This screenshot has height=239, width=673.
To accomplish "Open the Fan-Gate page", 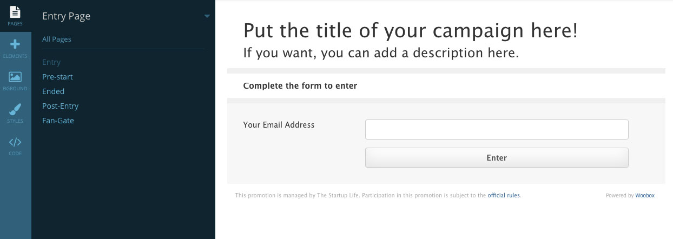I will pyautogui.click(x=58, y=121).
